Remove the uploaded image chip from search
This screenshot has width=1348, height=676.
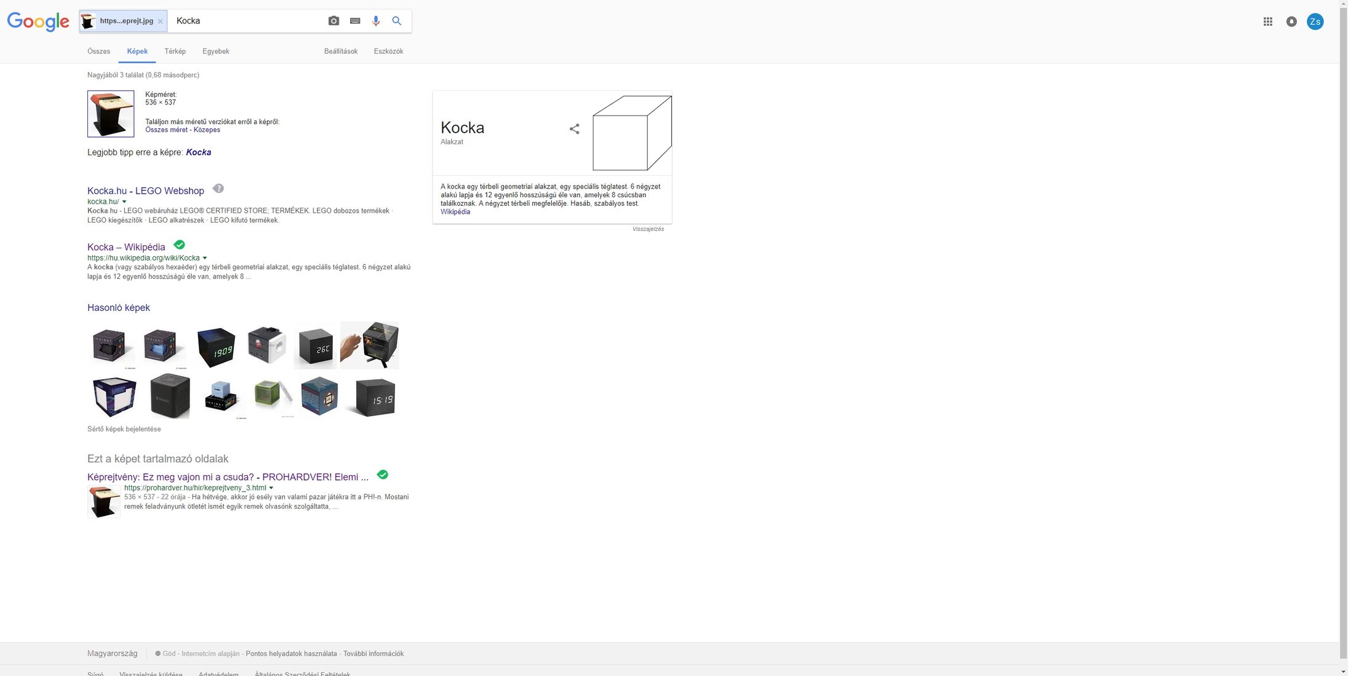160,21
